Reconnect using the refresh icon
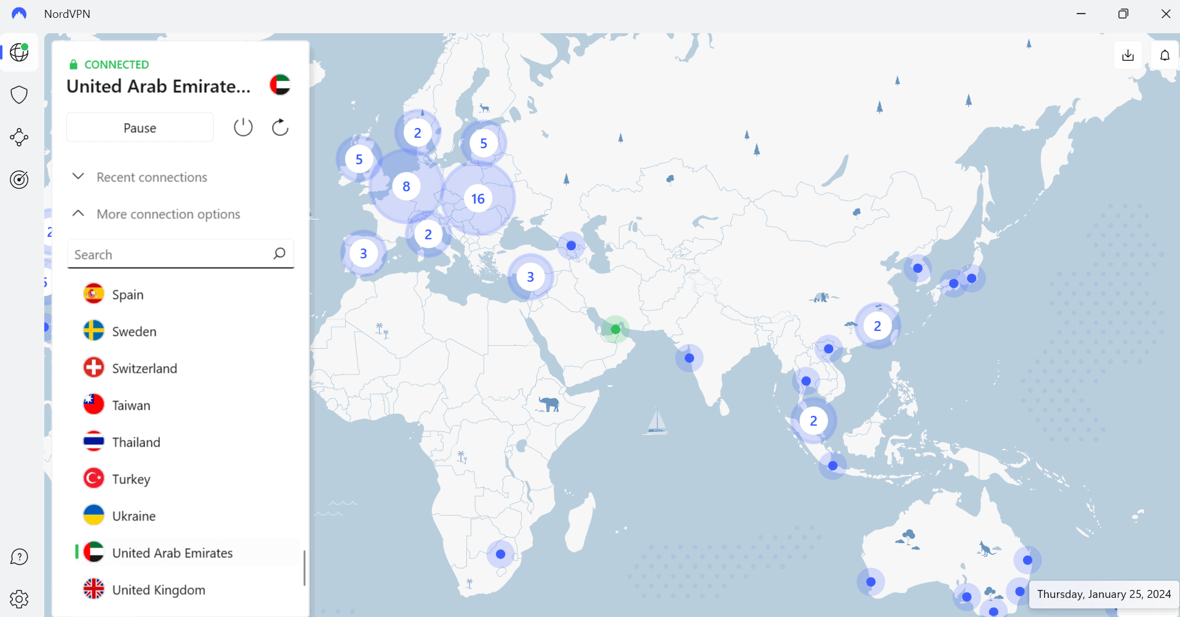1180x617 pixels. coord(280,127)
